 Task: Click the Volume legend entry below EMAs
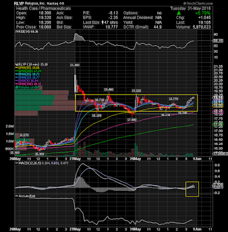[27, 87]
